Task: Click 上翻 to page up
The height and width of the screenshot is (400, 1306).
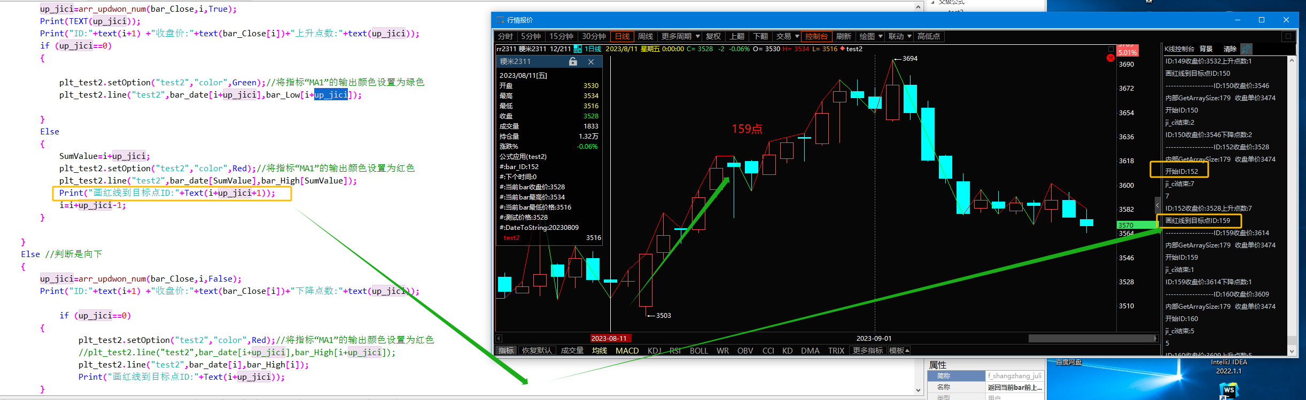Action: coord(737,36)
